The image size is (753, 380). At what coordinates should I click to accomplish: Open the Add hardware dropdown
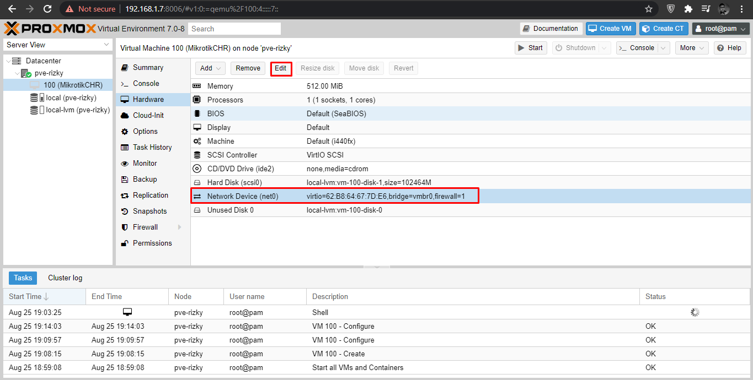[210, 68]
